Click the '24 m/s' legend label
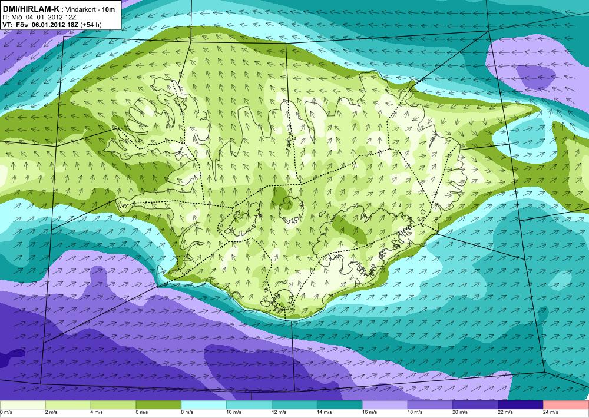The image size is (589, 418). 551,412
